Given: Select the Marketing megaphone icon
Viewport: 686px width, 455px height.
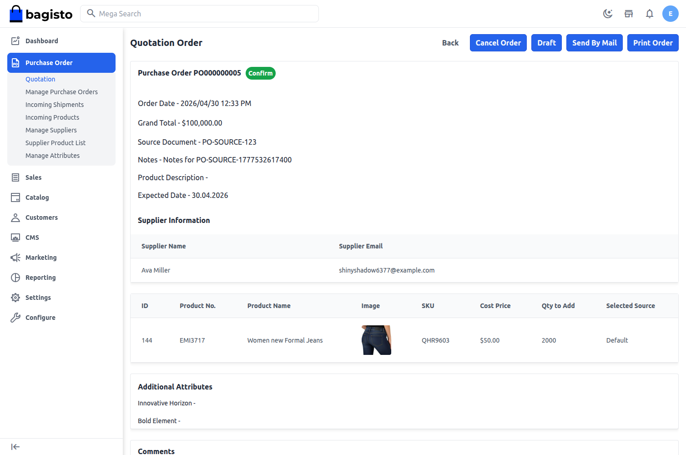Looking at the screenshot, I should pos(15,257).
